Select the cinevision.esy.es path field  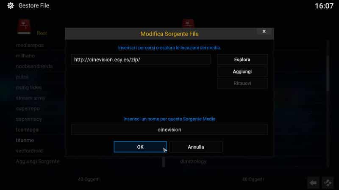141,60
